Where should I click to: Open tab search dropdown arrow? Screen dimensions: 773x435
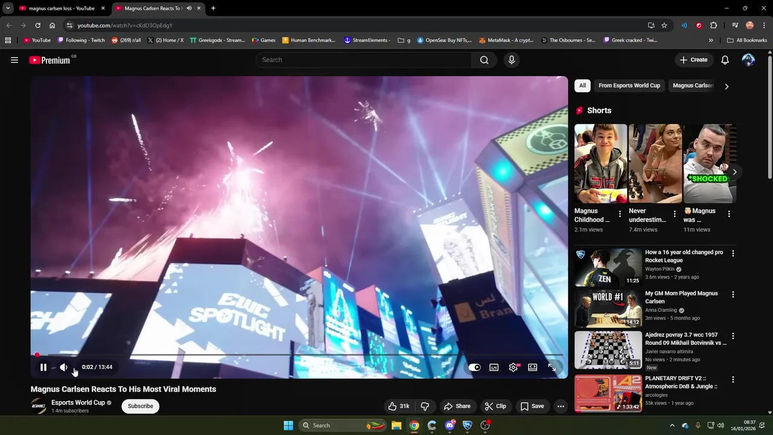point(8,8)
